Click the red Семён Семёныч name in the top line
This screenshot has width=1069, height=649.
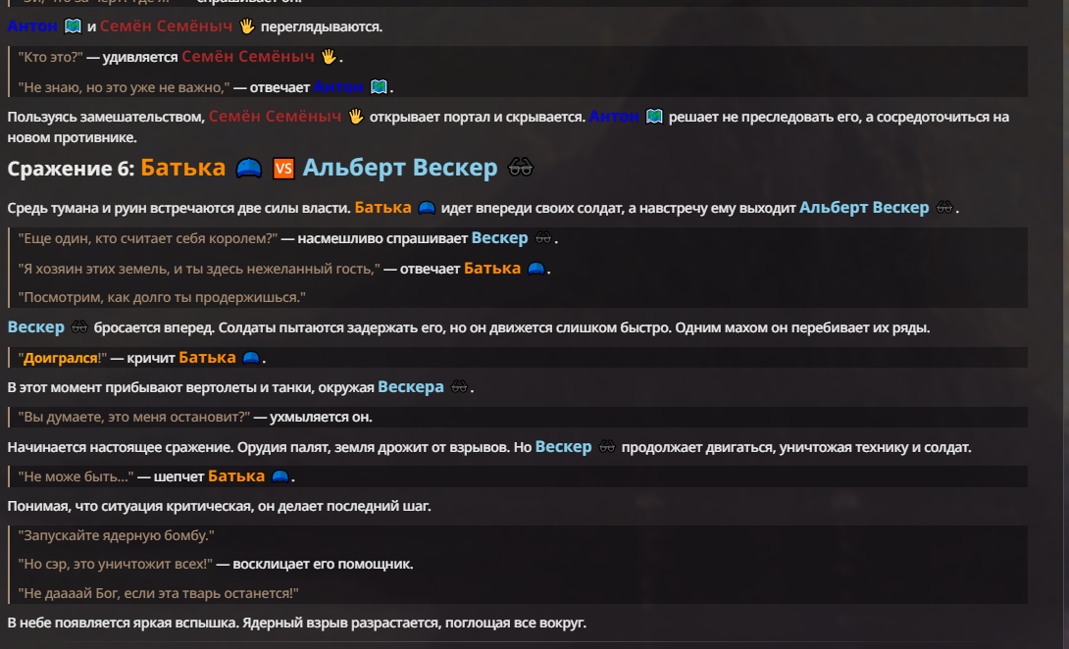tap(167, 26)
